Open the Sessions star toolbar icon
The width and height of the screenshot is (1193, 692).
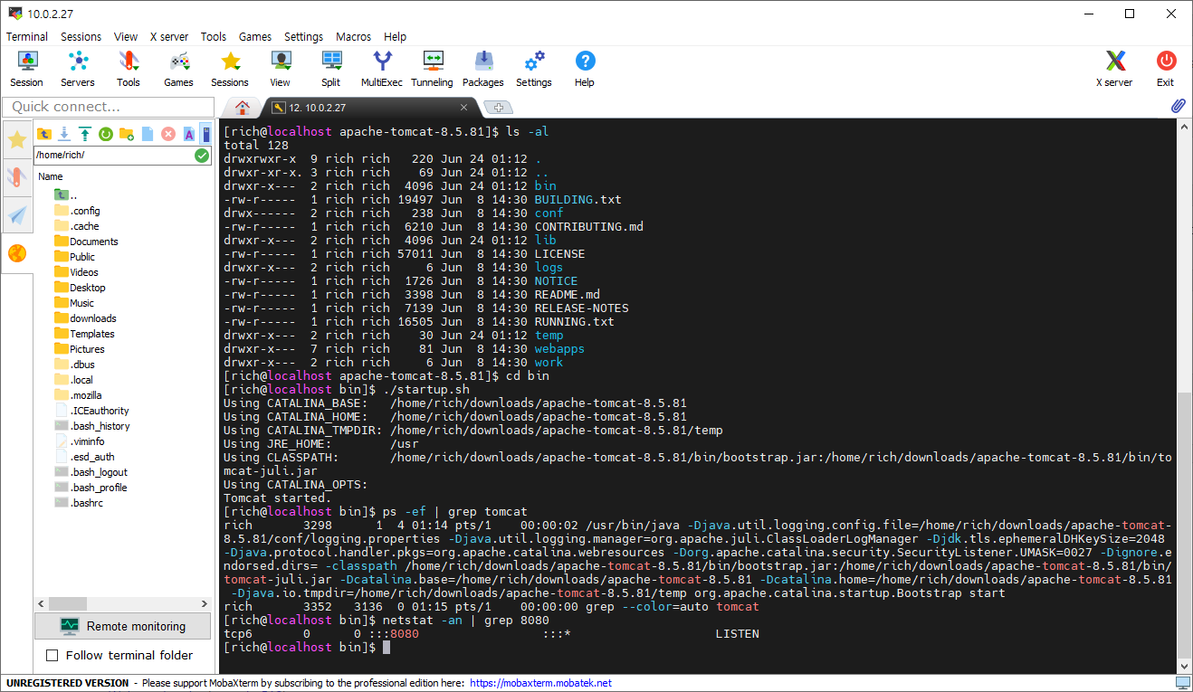coord(230,69)
